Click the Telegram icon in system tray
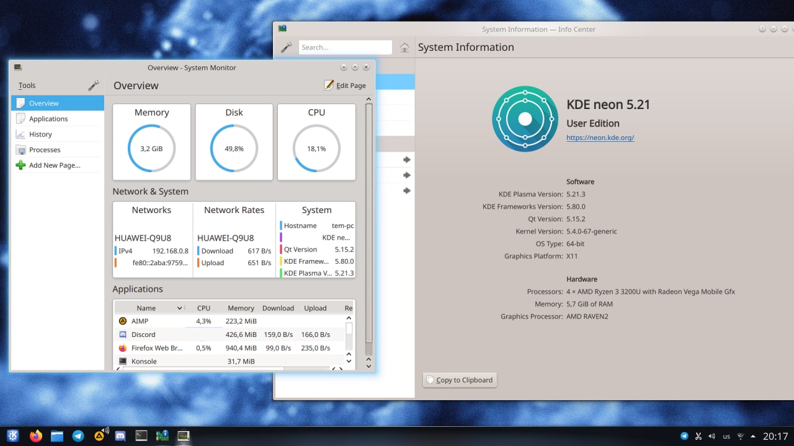This screenshot has height=446, width=794. point(684,436)
